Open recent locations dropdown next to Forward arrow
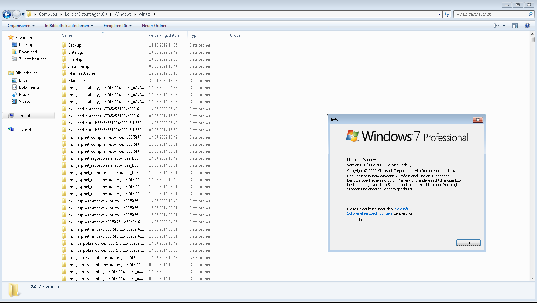Screen dimensions: 537x303 coord(23,14)
